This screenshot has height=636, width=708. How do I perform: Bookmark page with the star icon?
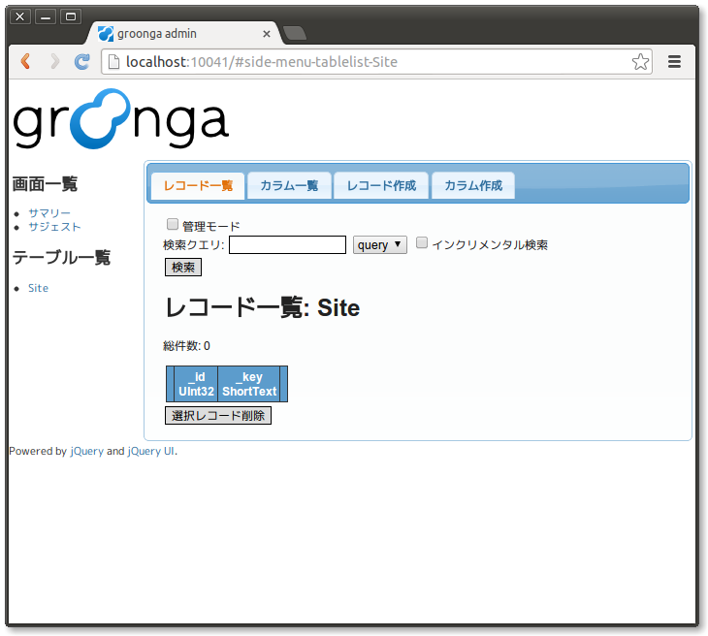coord(640,62)
